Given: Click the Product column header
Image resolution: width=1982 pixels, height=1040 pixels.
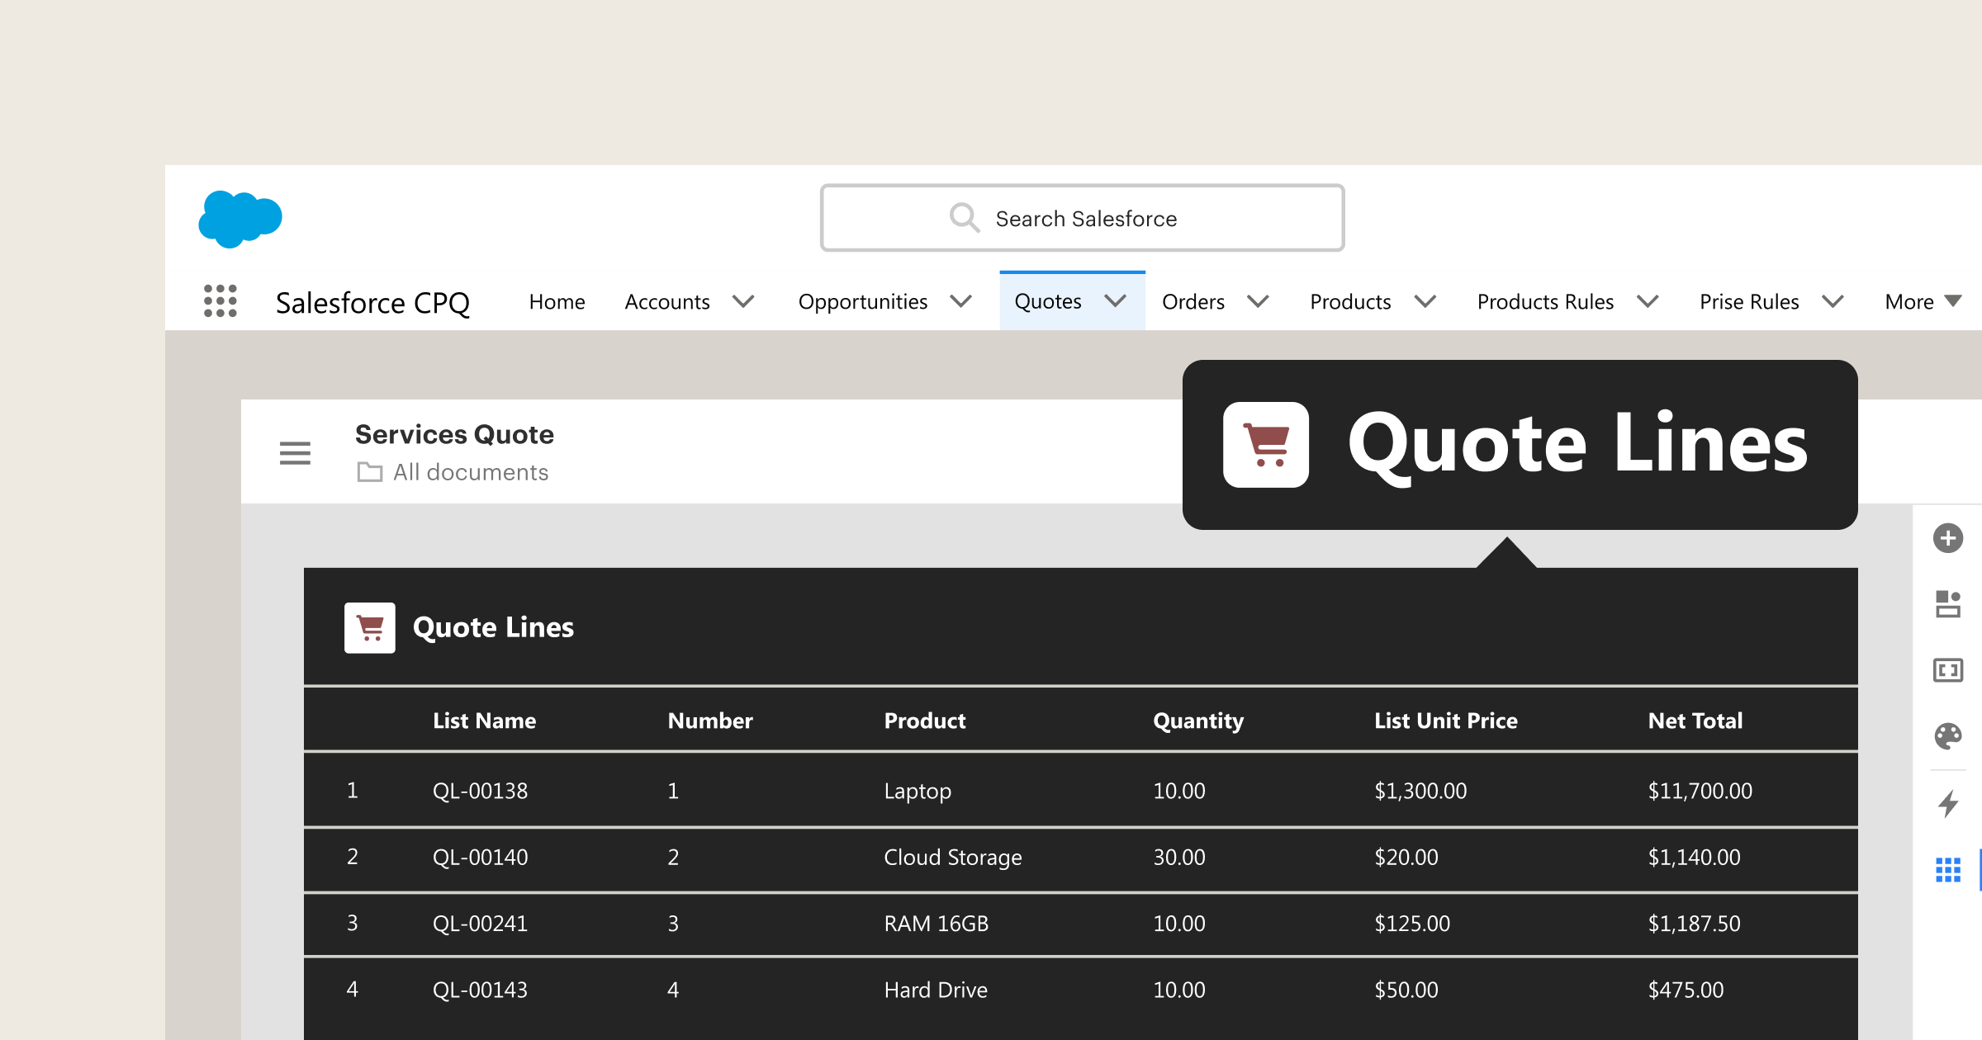Looking at the screenshot, I should pyautogui.click(x=925, y=721).
